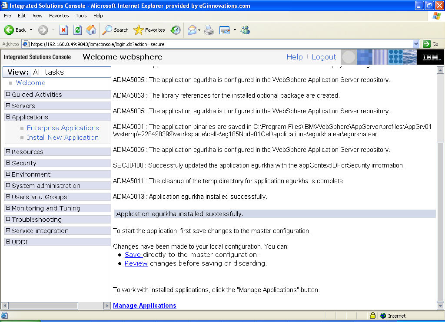Expand the Environment section
Viewport: 445px width, 322px height.
coord(8,174)
